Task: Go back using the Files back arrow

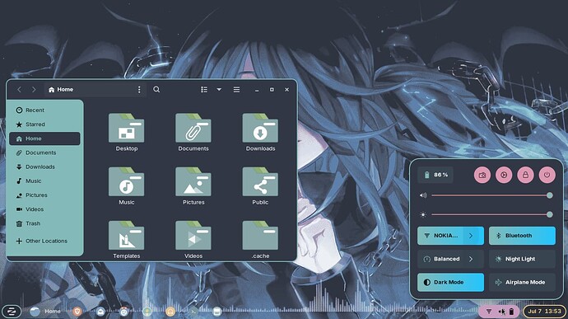Action: (x=19, y=89)
